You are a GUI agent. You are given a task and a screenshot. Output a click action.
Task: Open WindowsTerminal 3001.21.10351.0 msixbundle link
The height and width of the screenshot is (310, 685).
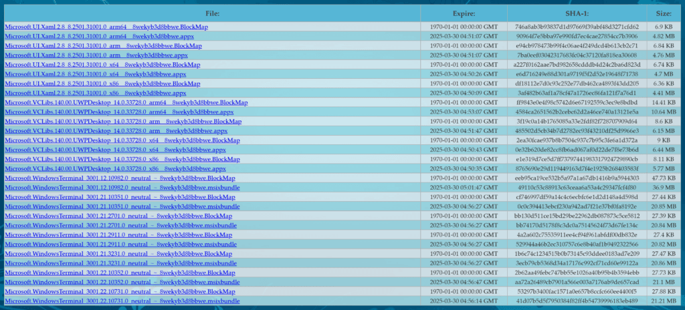tap(121, 207)
